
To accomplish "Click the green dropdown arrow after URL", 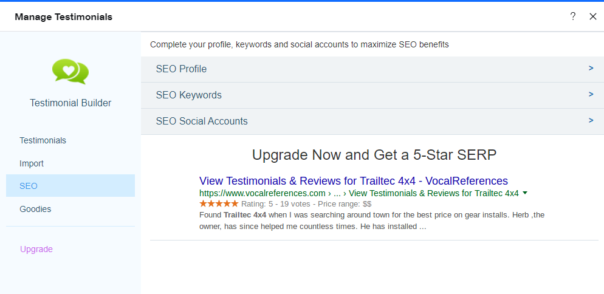I will tap(524, 193).
